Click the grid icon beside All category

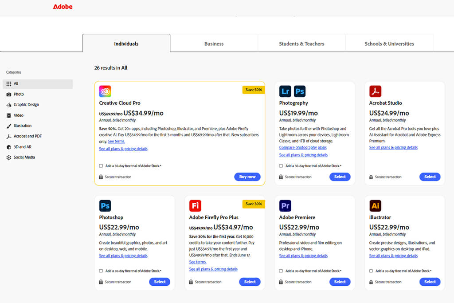(9, 84)
